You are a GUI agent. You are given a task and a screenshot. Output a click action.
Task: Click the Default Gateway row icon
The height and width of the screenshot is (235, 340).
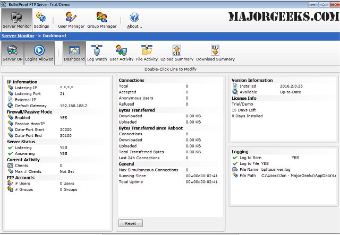(10, 106)
